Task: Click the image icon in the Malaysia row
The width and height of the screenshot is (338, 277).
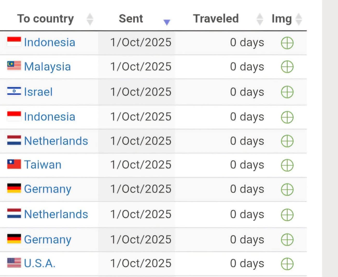Action: (287, 67)
